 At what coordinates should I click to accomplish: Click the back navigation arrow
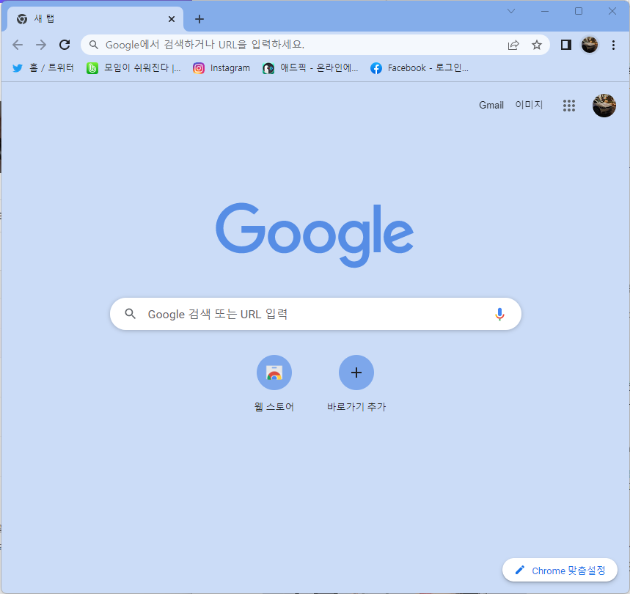tap(18, 45)
